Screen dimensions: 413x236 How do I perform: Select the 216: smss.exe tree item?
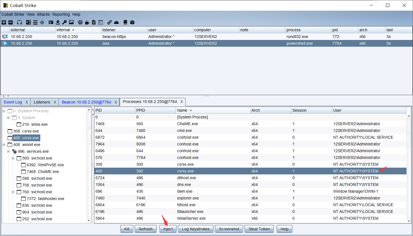35,124
